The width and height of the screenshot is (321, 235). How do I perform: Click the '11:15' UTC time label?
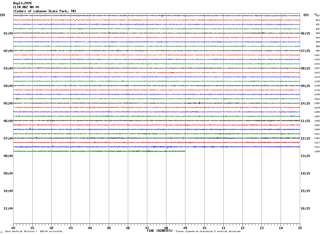(305, 121)
